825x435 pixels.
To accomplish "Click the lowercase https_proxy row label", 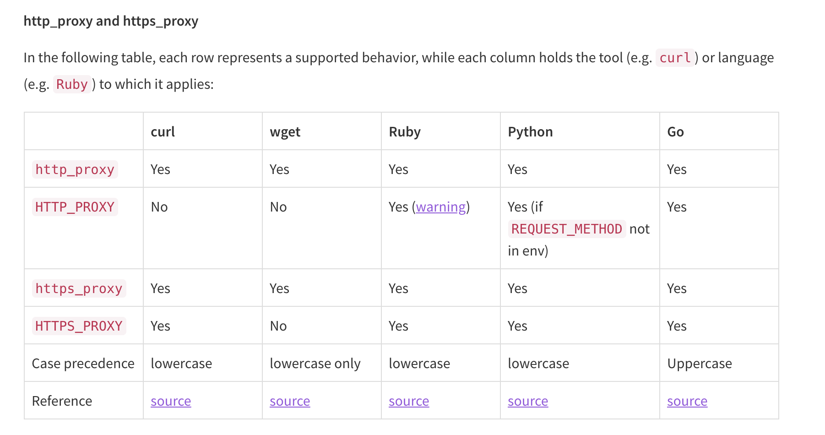I will pos(79,288).
